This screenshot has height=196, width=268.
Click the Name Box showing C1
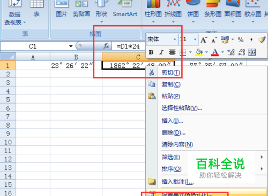point(33,46)
